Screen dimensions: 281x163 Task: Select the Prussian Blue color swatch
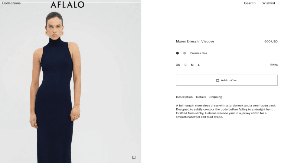pyautogui.click(x=177, y=53)
